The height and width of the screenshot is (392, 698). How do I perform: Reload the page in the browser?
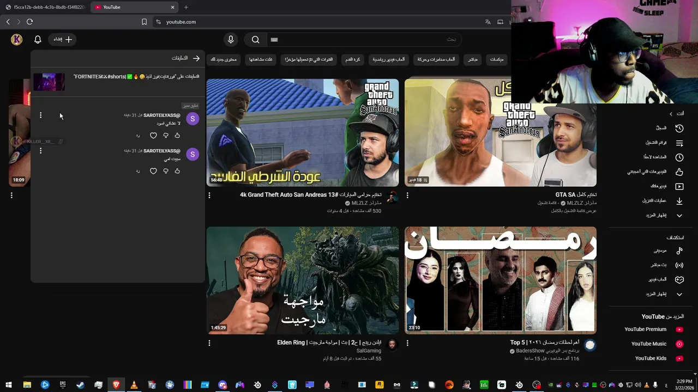[29, 22]
